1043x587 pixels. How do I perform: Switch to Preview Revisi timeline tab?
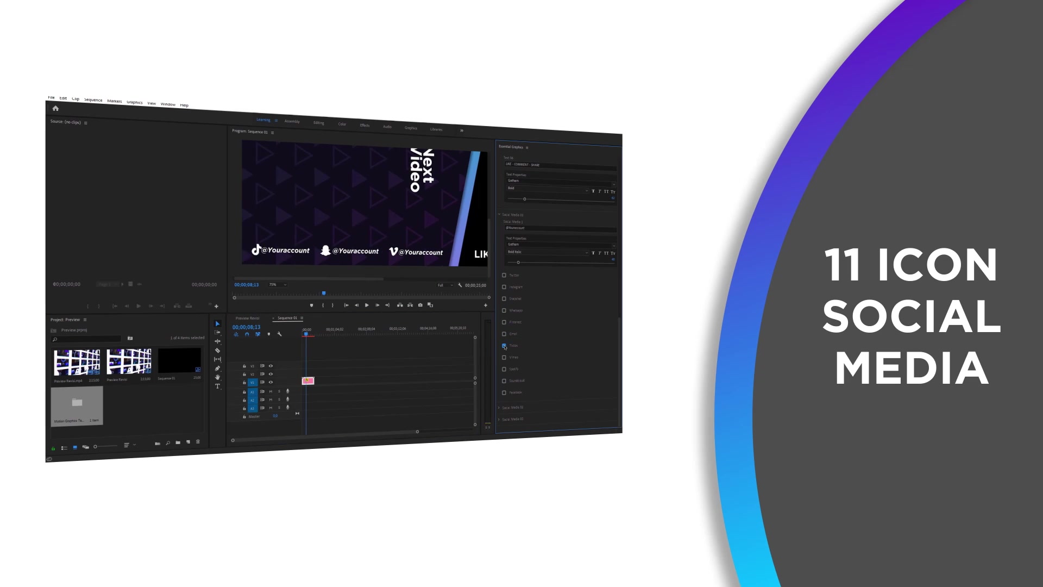[247, 318]
